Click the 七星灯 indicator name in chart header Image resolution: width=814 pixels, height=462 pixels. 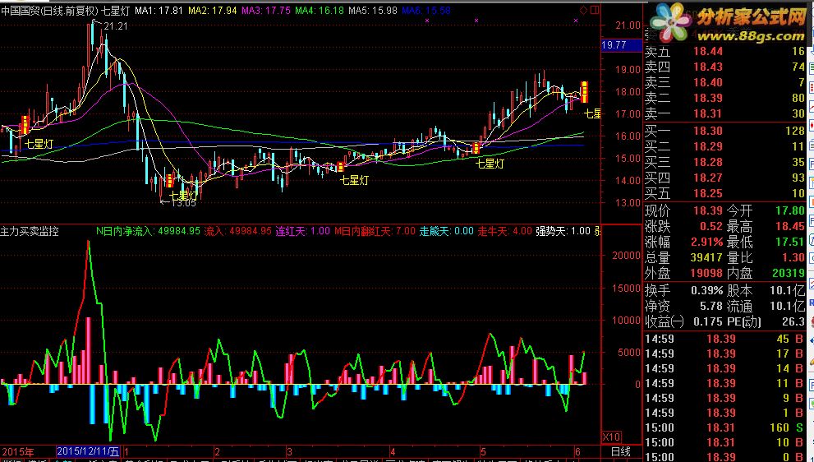[x=115, y=11]
